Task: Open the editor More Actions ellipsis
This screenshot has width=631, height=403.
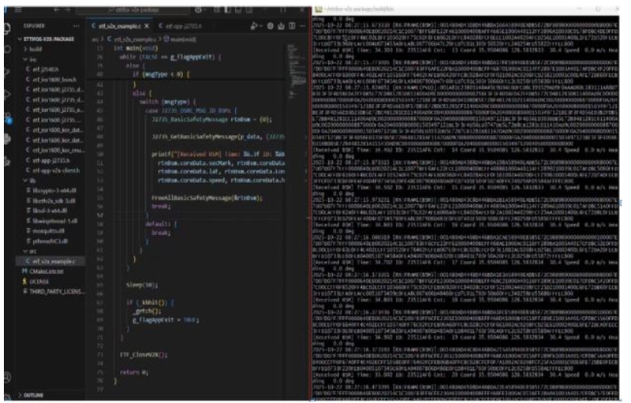Action: pyautogui.click(x=303, y=26)
